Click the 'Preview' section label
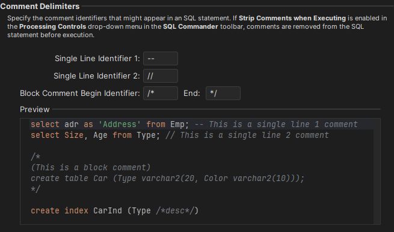The height and width of the screenshot is (232, 394). [35, 110]
